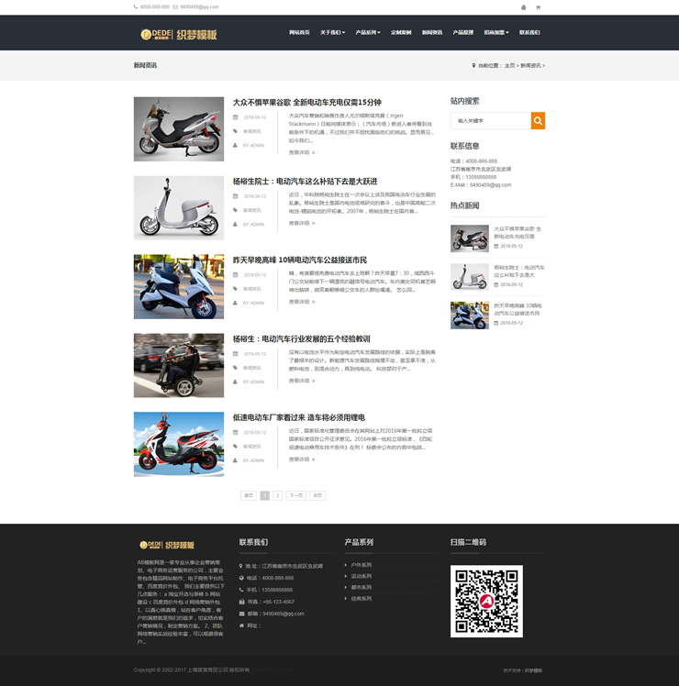Image resolution: width=679 pixels, height=686 pixels.
Task: Expand the 产品系列 navigation dropdown
Action: click(x=368, y=32)
